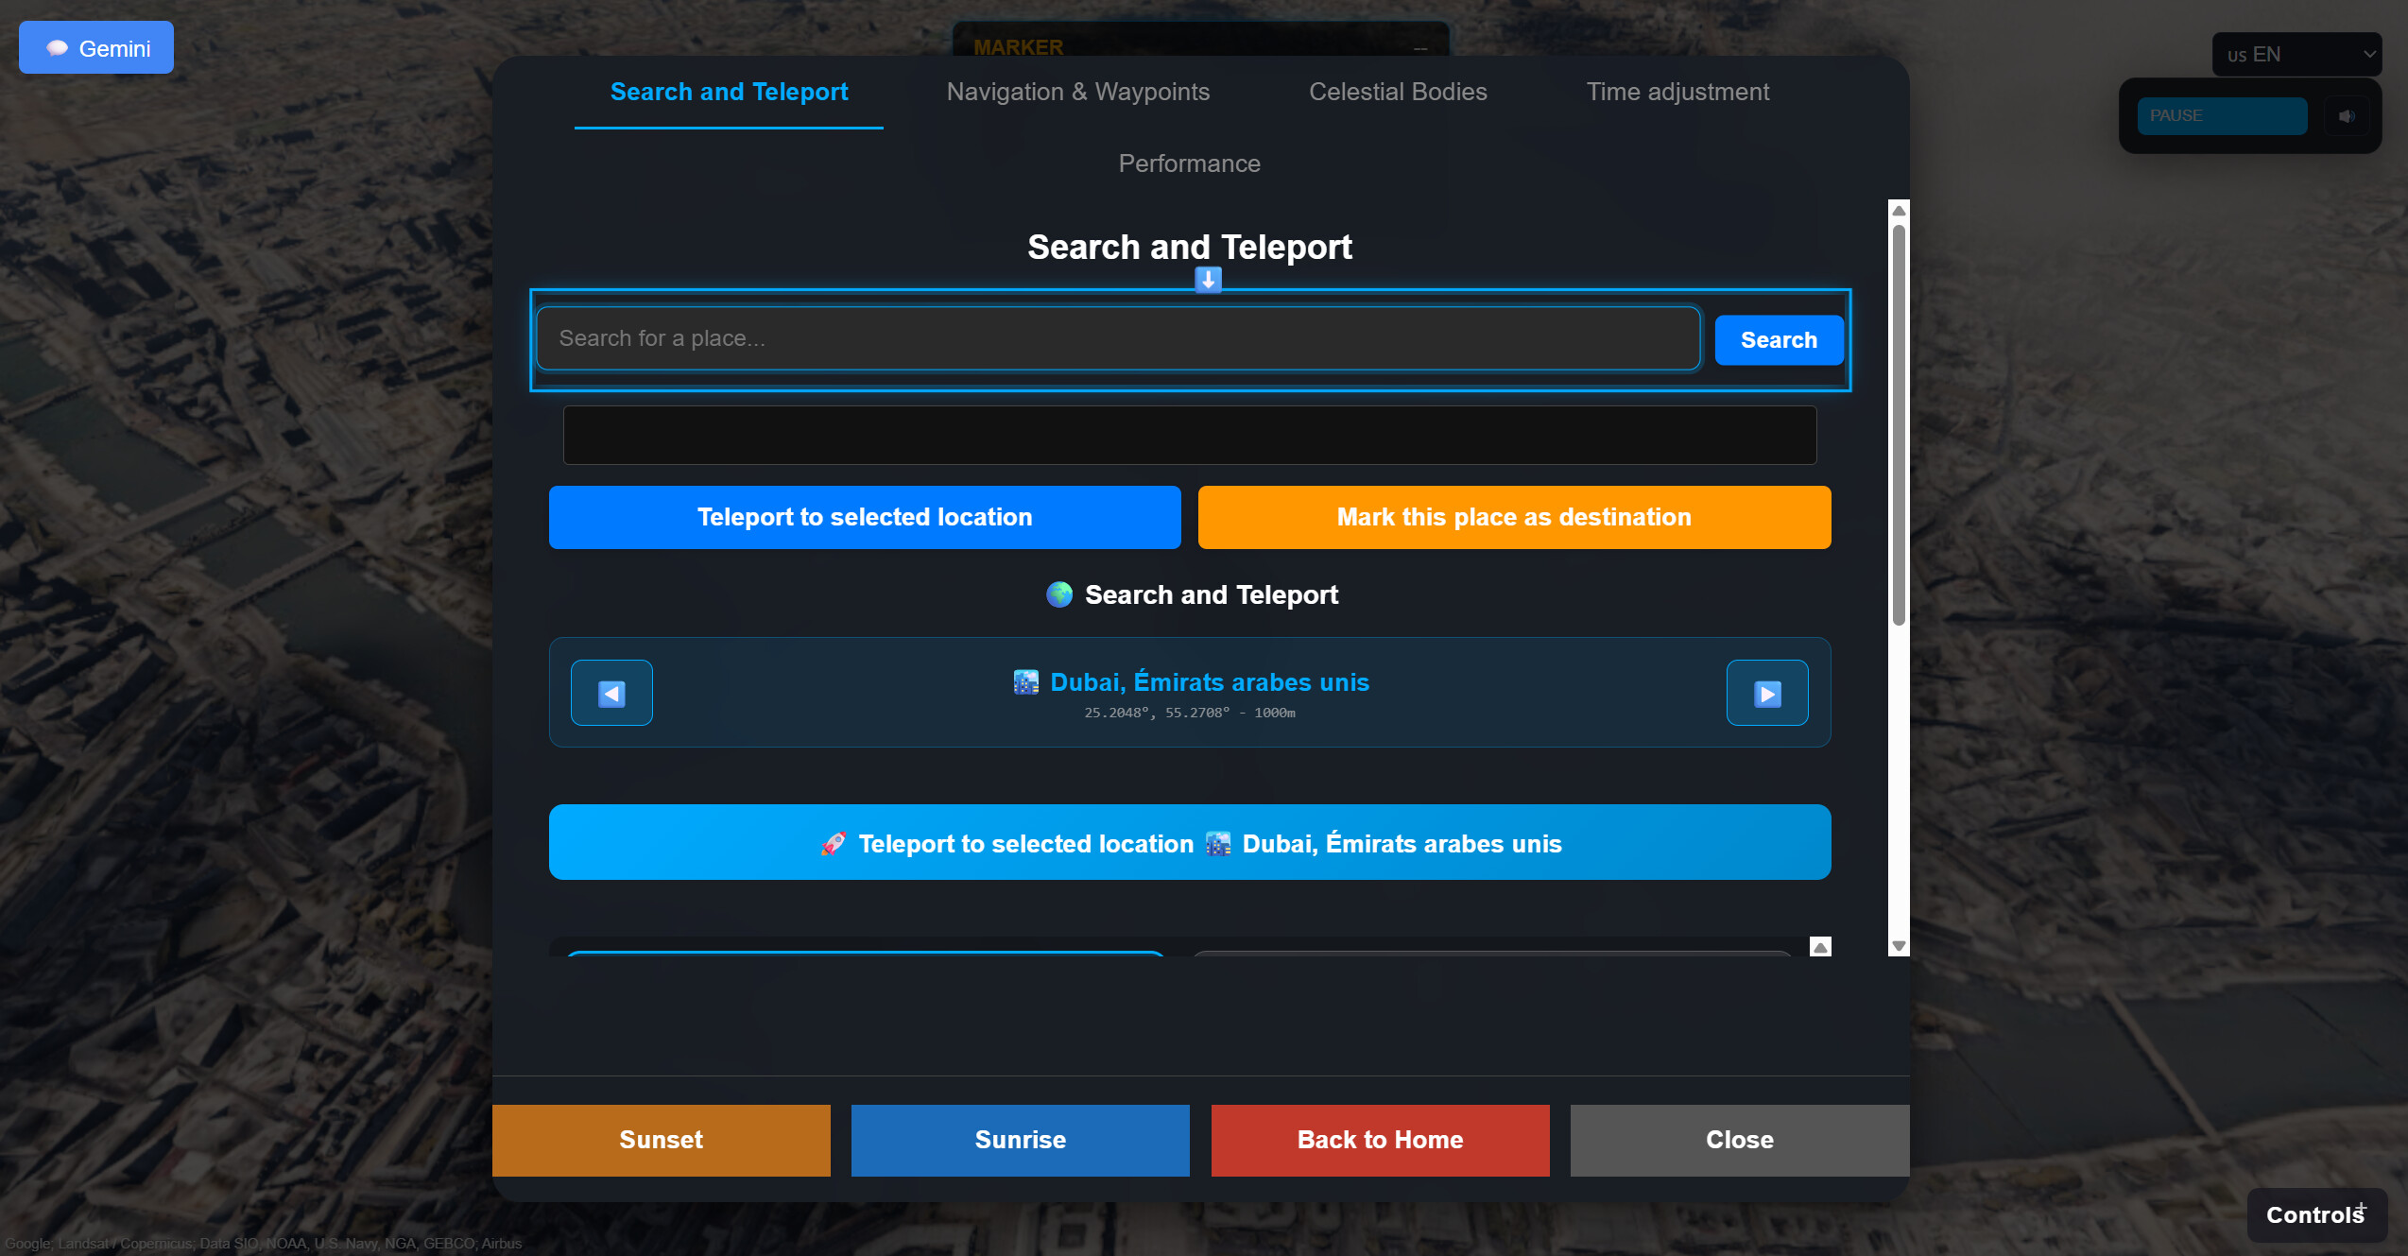The image size is (2408, 1256).
Task: Click the blue down arrow below the heading
Action: [x=1207, y=280]
